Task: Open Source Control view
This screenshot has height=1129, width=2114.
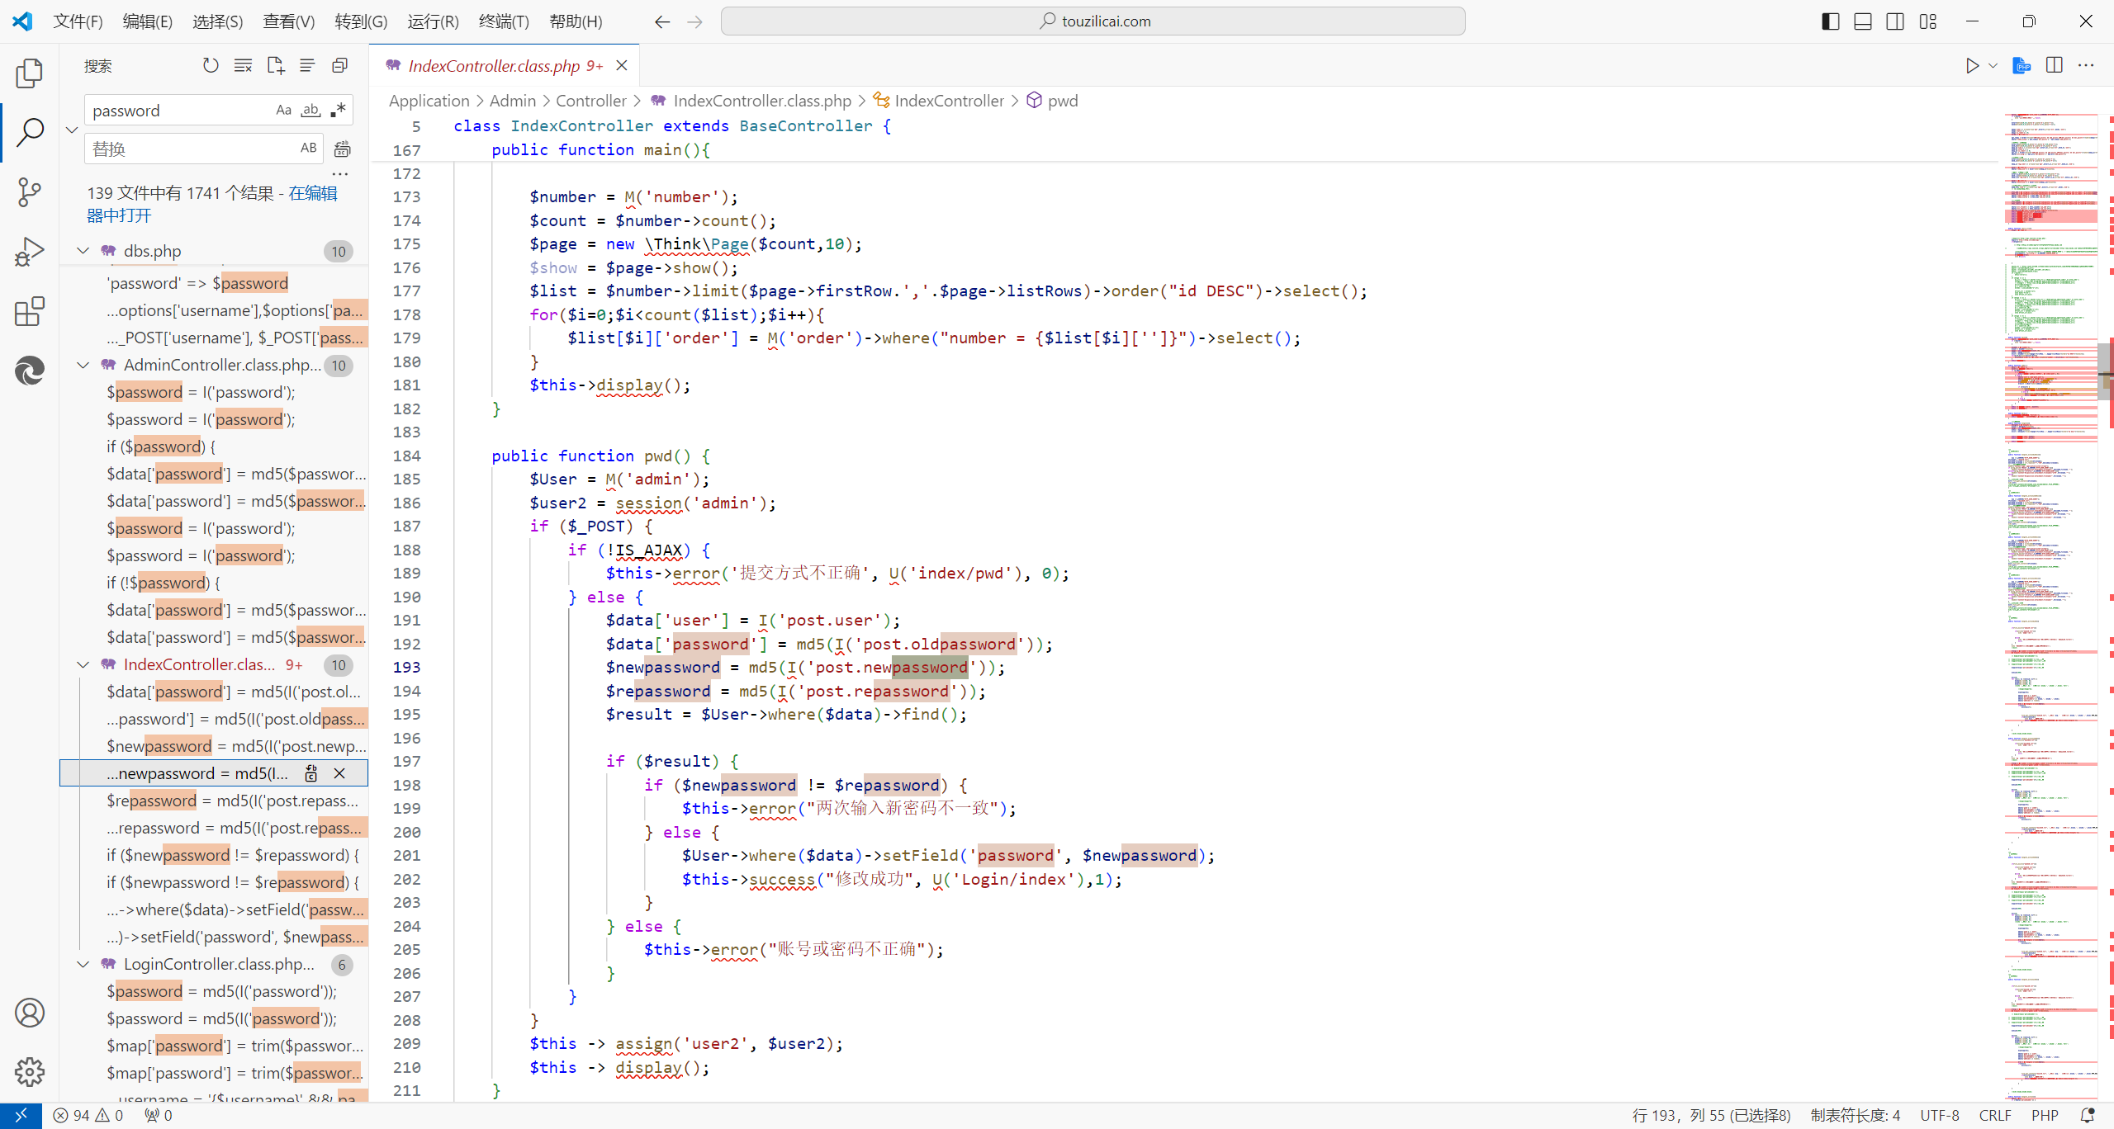Action: tap(30, 192)
